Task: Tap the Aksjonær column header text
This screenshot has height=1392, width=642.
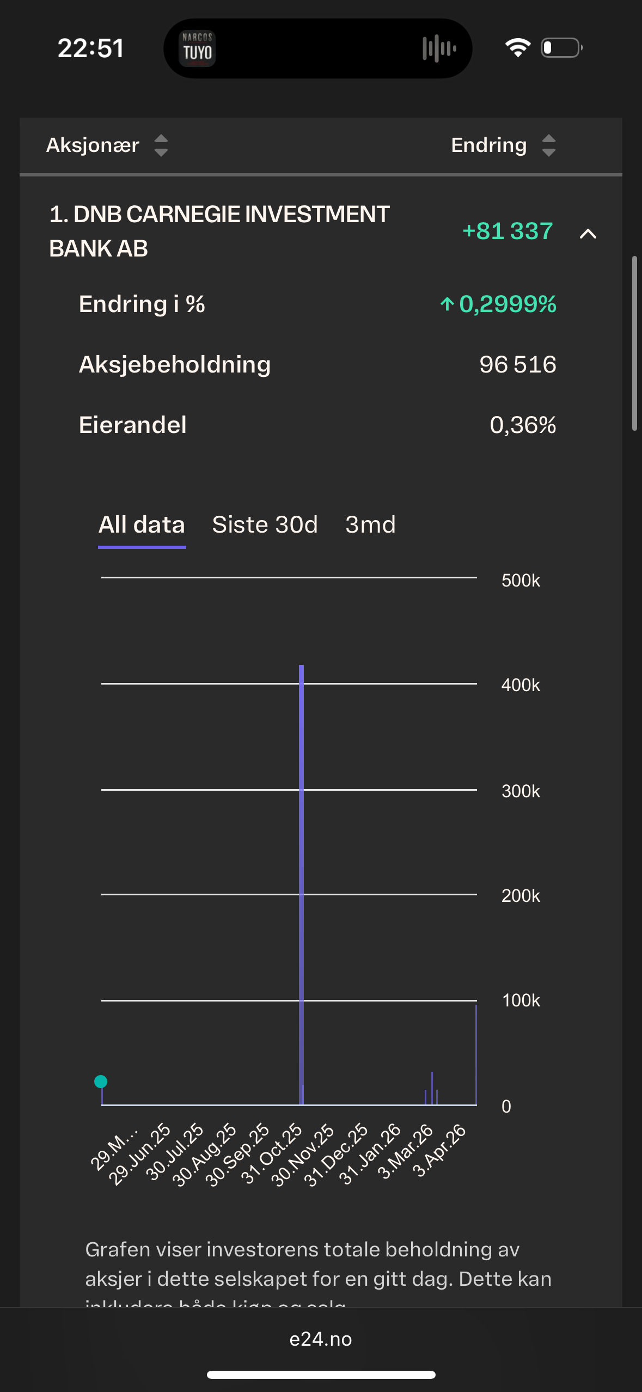Action: coord(93,145)
